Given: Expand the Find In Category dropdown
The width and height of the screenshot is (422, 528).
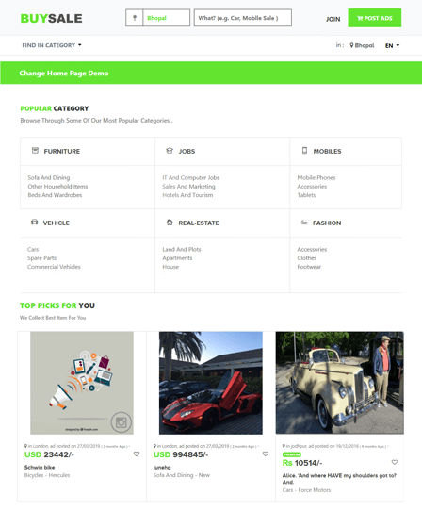Looking at the screenshot, I should point(52,45).
